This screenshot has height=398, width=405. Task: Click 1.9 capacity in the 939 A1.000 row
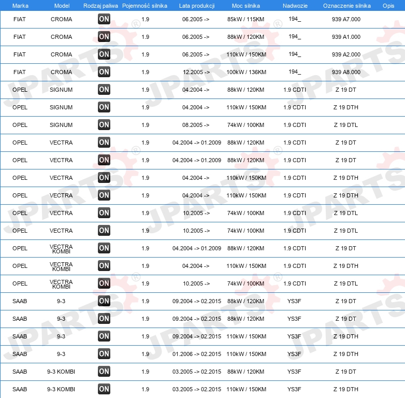click(146, 37)
